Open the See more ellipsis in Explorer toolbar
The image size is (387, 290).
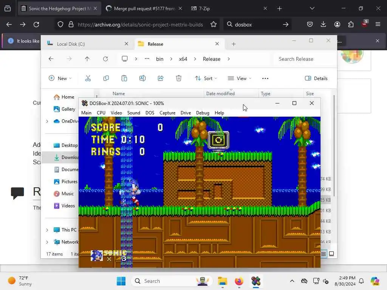click(265, 79)
